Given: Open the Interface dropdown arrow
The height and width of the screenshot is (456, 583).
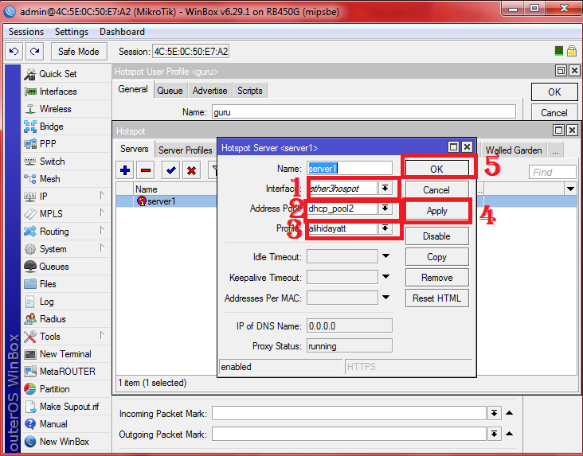Looking at the screenshot, I should click(385, 189).
